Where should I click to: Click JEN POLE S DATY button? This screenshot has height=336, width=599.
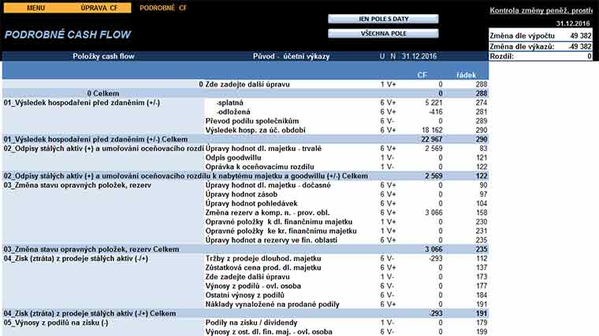pyautogui.click(x=383, y=19)
